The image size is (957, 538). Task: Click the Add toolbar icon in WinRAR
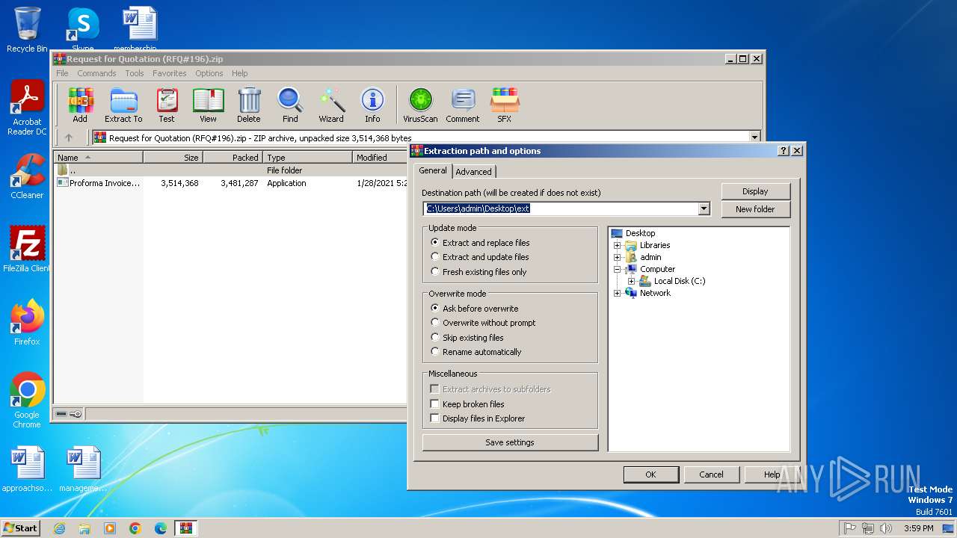80,105
